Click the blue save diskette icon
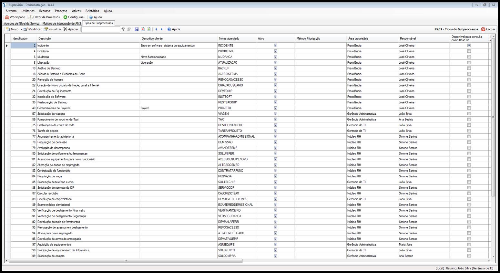 pyautogui.click(x=137, y=29)
